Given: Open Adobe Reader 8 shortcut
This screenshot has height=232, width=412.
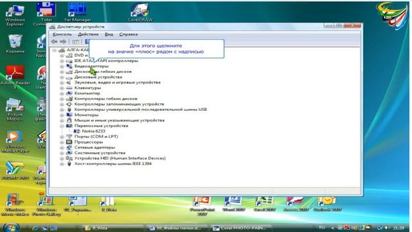Looking at the screenshot, I should [15, 77].
